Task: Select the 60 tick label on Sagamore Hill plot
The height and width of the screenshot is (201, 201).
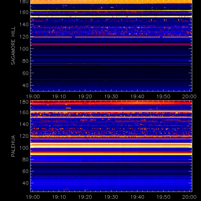Action: click(x=25, y=73)
